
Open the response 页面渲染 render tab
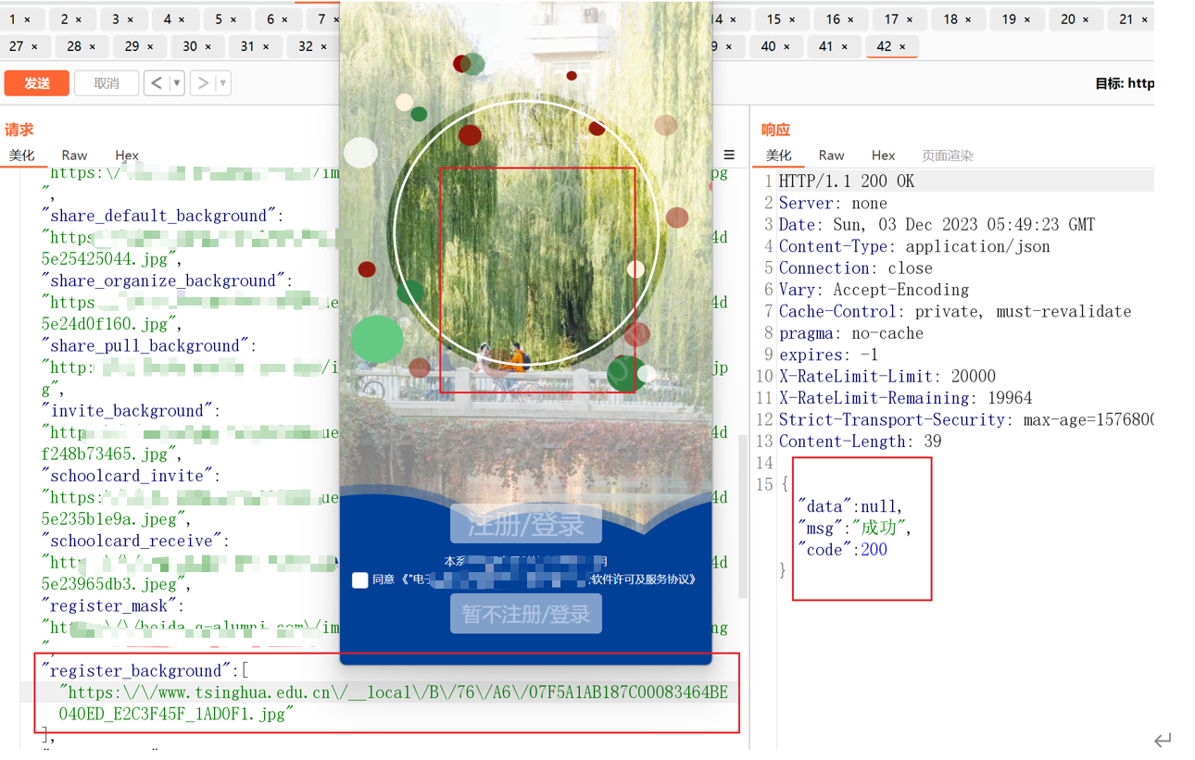947,156
